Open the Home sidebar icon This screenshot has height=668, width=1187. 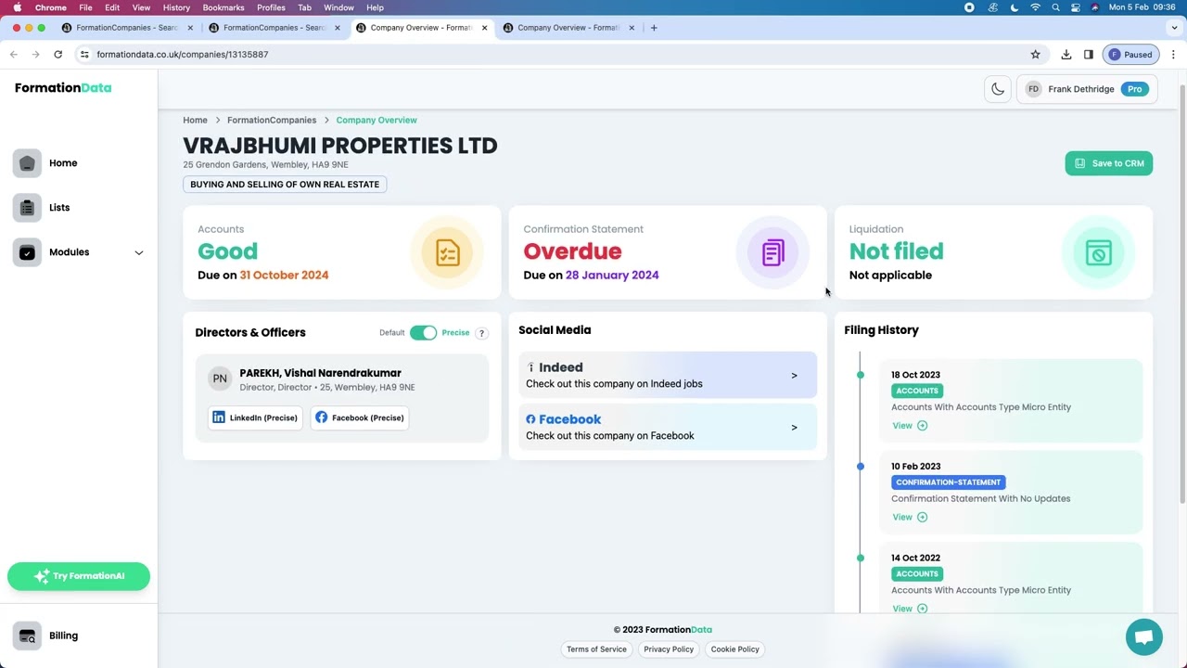(x=27, y=163)
